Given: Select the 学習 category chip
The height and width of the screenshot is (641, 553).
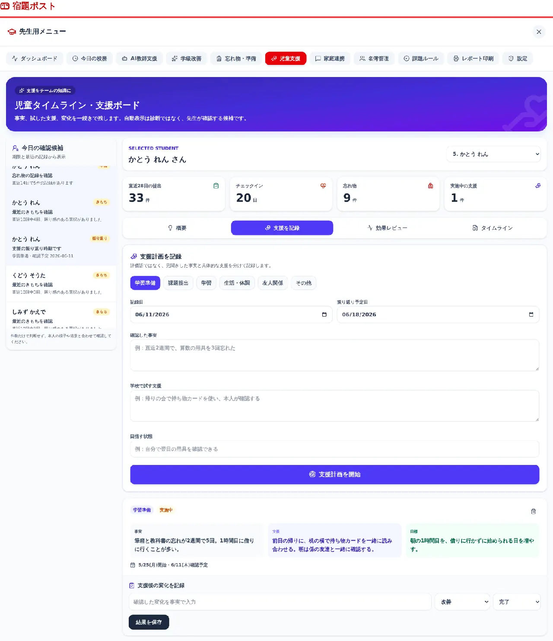Looking at the screenshot, I should pyautogui.click(x=206, y=283).
